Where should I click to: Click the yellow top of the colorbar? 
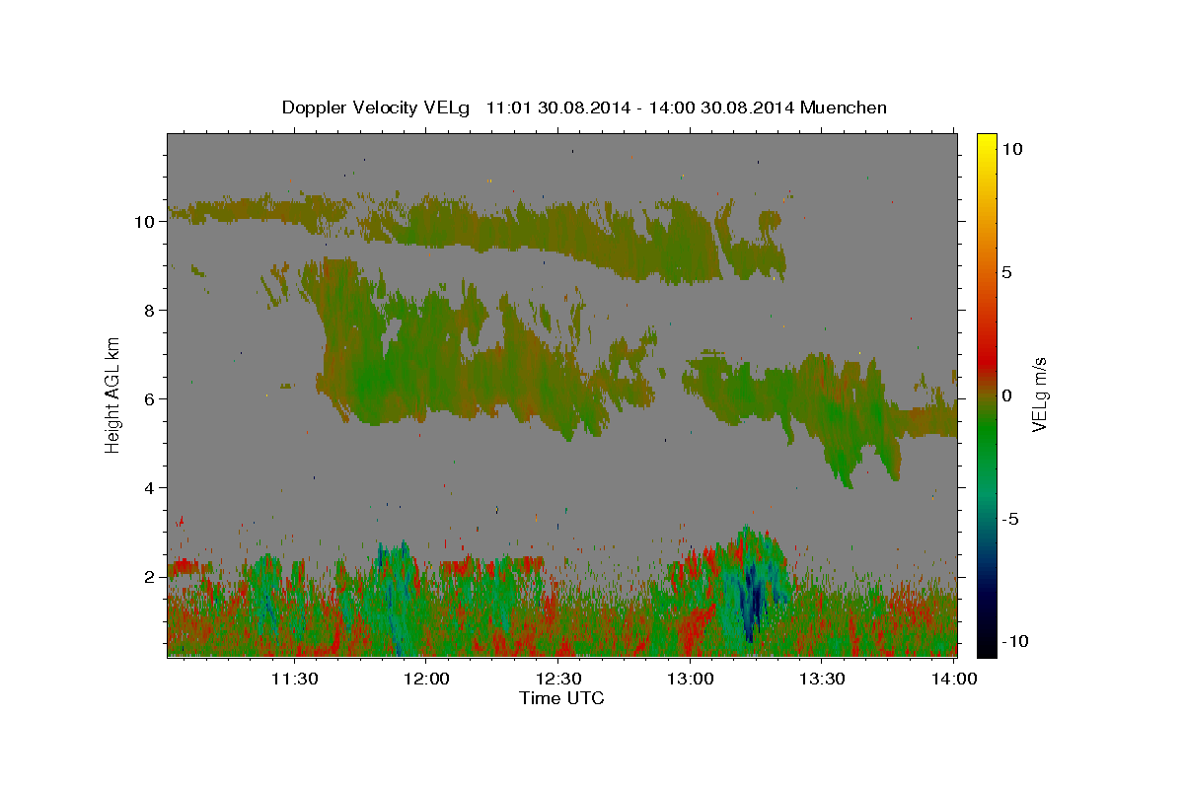click(986, 143)
